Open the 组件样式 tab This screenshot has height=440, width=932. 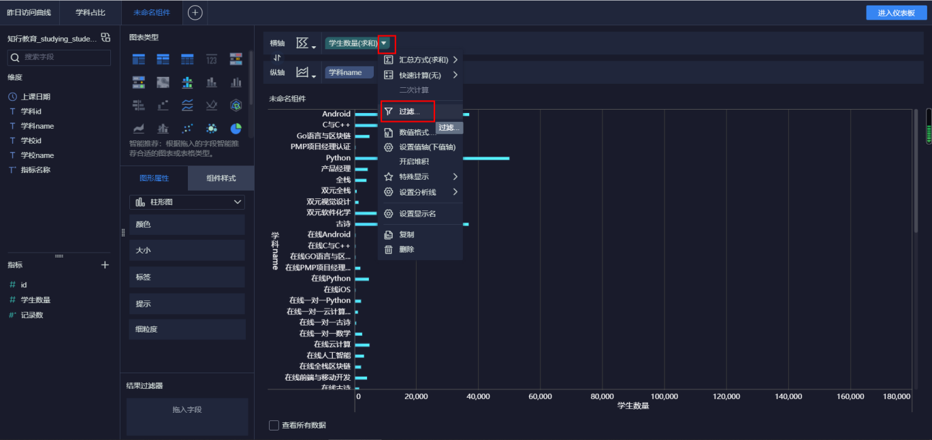[221, 178]
